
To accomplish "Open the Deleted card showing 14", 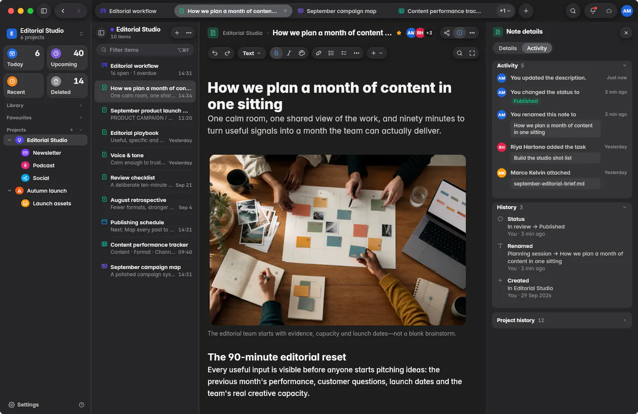I will click(67, 86).
